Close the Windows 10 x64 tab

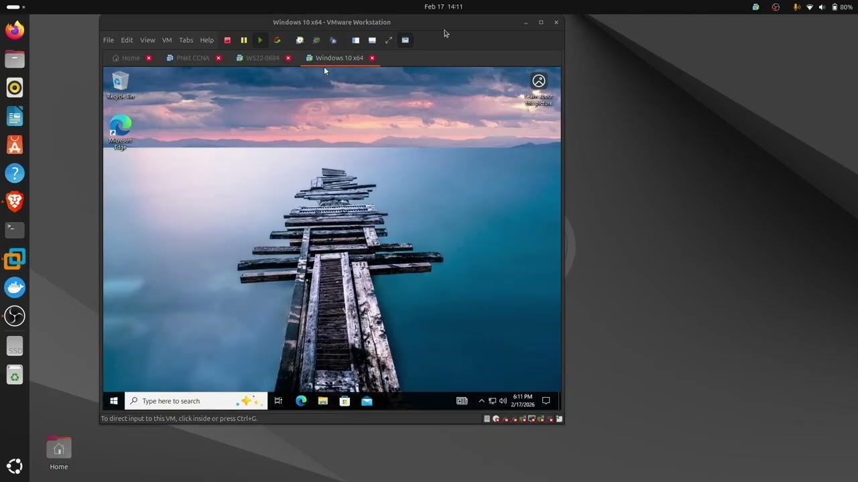point(372,58)
